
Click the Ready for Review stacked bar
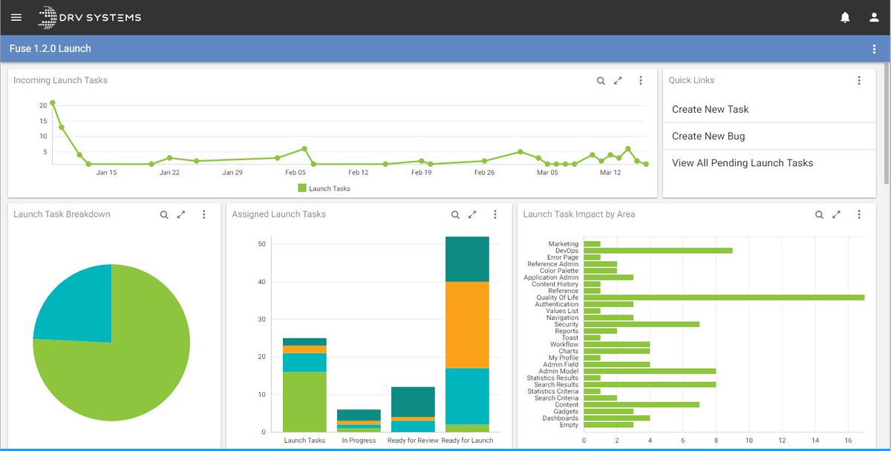pos(413,409)
